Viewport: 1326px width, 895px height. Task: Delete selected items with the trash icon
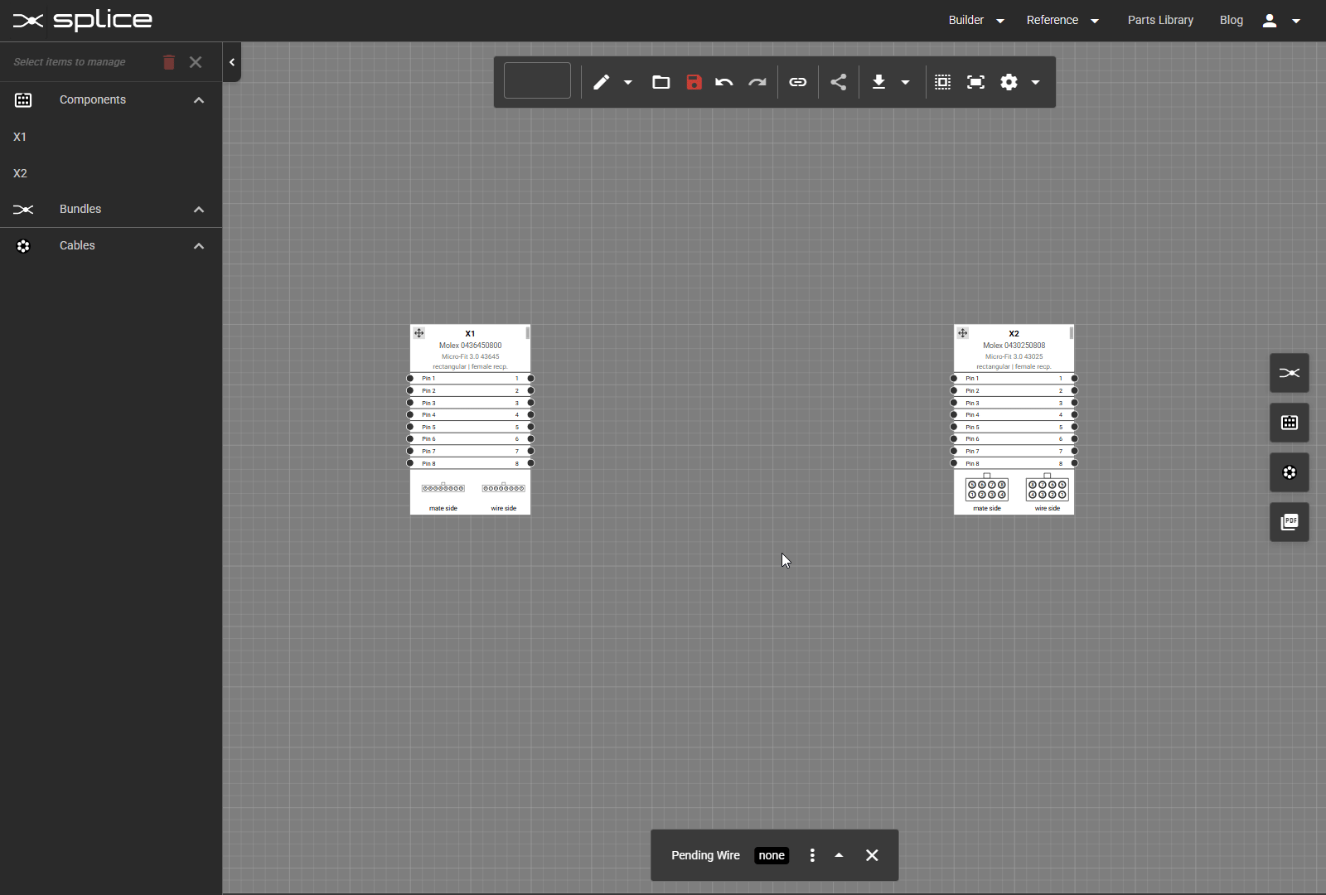click(168, 61)
